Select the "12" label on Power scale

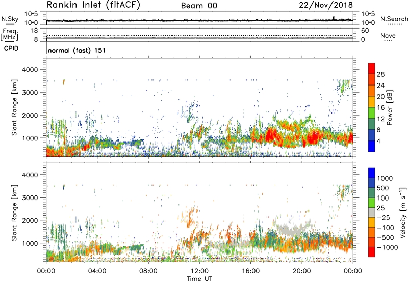click(380, 119)
